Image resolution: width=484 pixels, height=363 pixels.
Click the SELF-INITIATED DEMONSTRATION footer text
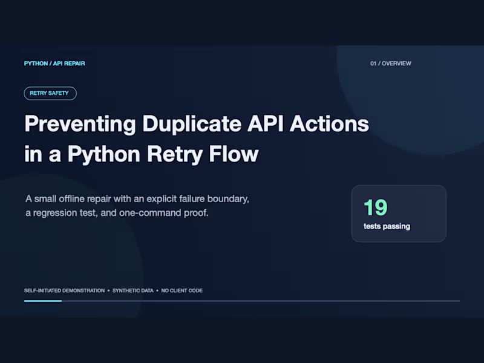coord(64,290)
